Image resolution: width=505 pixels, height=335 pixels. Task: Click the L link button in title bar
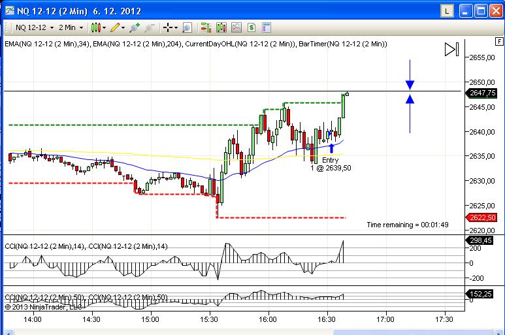[447, 11]
